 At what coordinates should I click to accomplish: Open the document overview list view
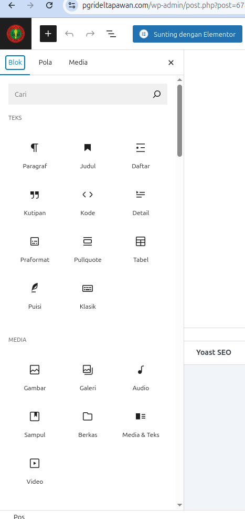(111, 34)
